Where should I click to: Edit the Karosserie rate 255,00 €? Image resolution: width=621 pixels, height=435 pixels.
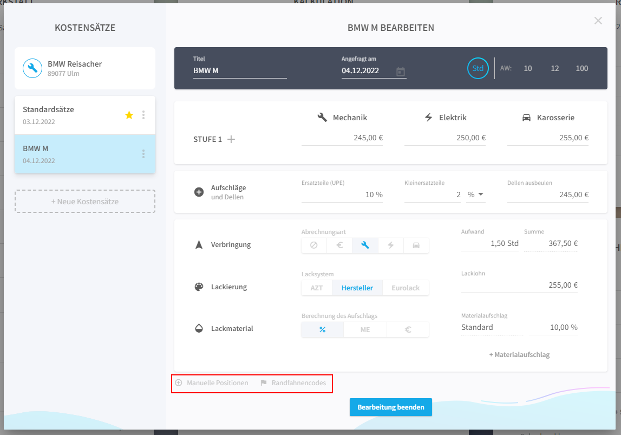[548, 138]
